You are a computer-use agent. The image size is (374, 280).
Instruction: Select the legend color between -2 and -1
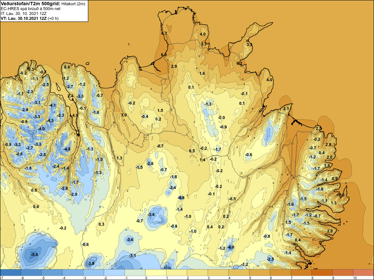tap(114, 273)
